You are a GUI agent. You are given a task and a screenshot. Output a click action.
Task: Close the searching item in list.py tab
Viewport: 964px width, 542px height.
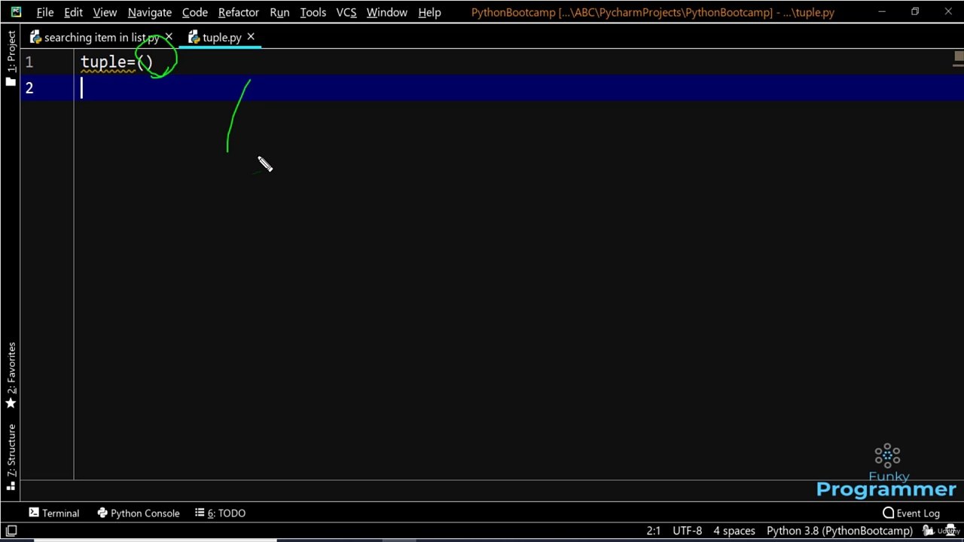pos(169,37)
